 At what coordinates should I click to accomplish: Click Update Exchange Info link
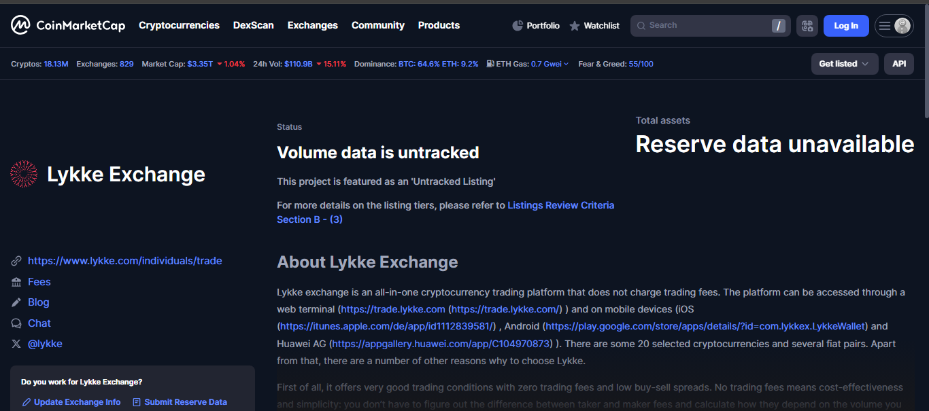78,402
